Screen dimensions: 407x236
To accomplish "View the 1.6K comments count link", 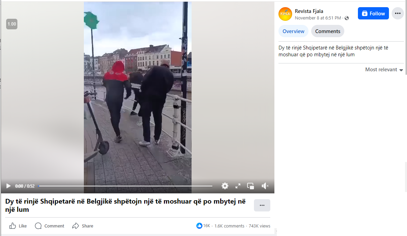I will pyautogui.click(x=229, y=226).
